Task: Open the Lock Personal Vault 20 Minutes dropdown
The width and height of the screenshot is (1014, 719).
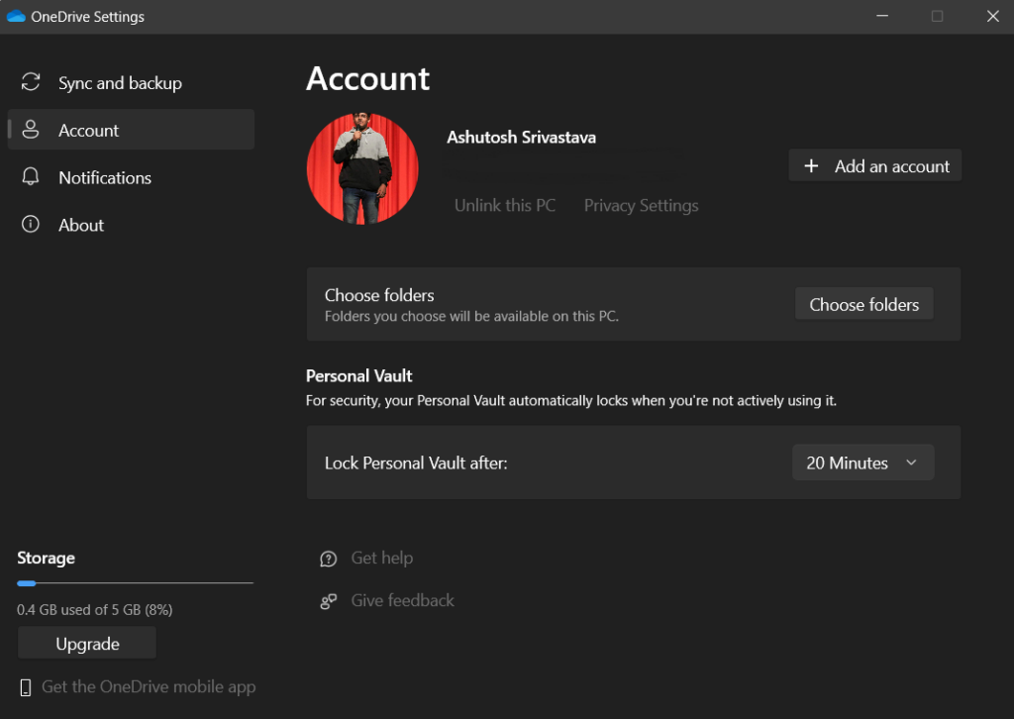Action: coord(862,462)
